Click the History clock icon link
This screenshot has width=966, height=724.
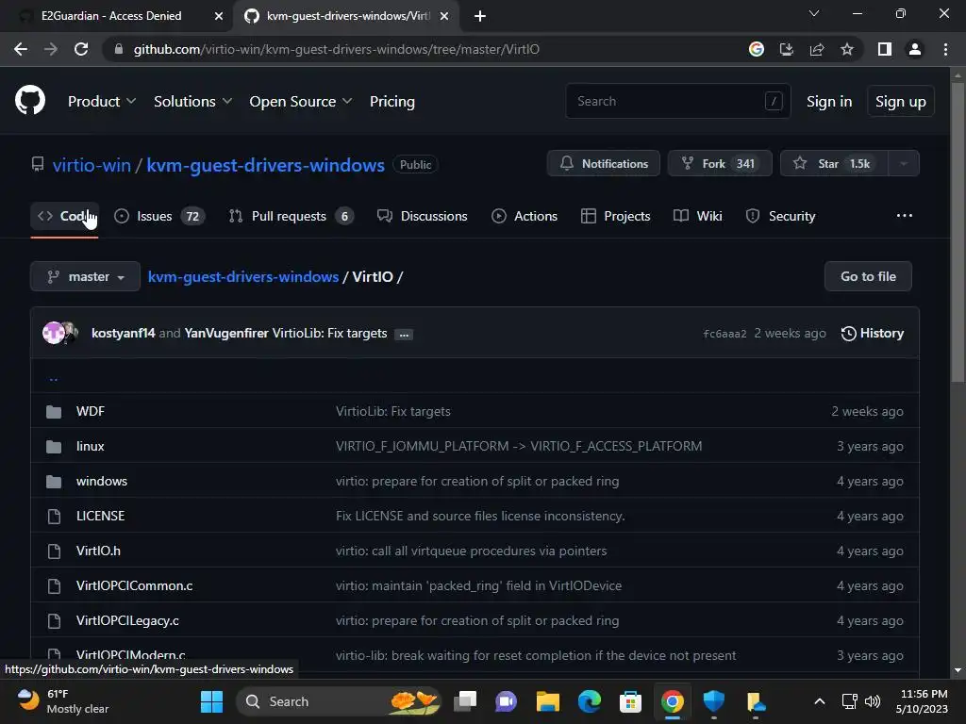tap(873, 333)
